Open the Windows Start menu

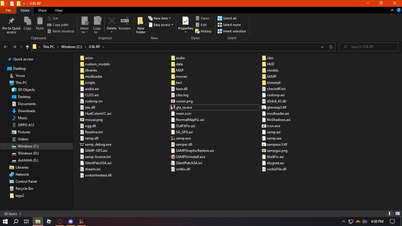click(5, 221)
